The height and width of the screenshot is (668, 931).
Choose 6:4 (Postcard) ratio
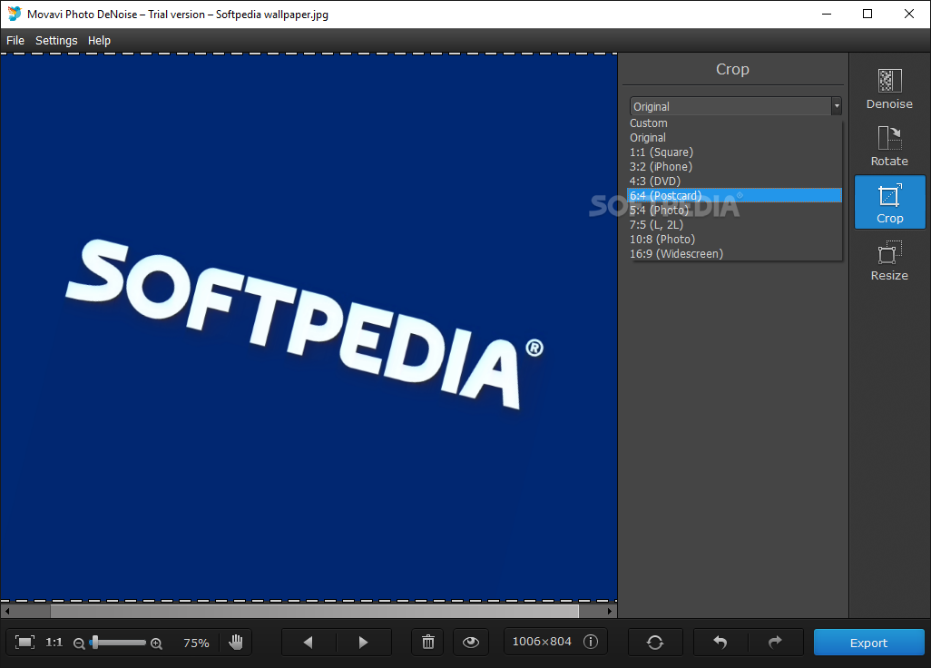pos(734,195)
